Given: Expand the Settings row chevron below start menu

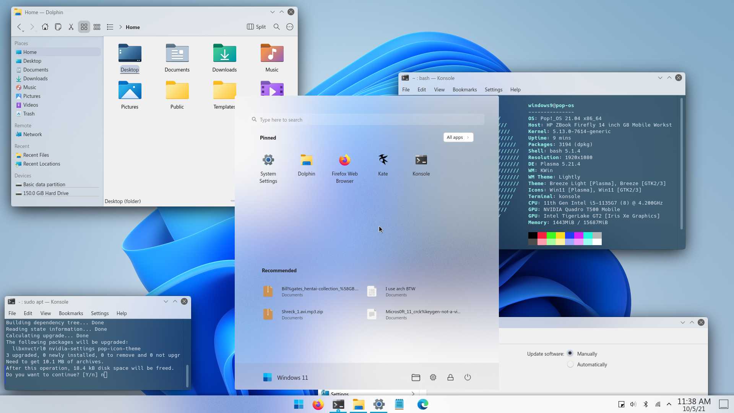Looking at the screenshot, I should click(413, 393).
